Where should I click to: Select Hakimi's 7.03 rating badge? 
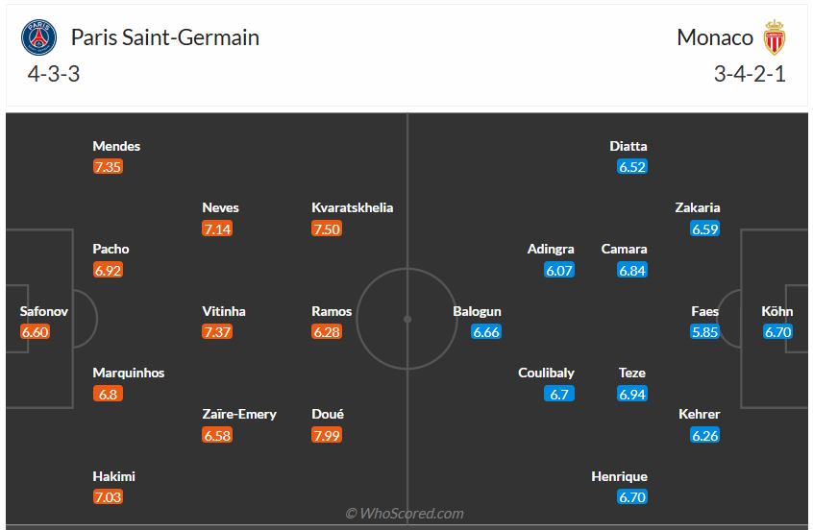click(x=108, y=497)
